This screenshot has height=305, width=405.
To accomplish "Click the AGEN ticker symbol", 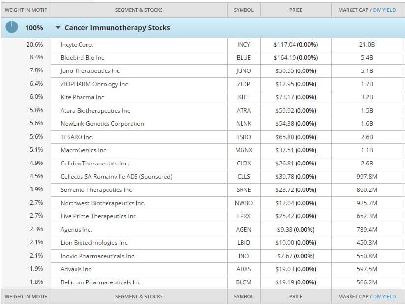I will (x=243, y=230).
